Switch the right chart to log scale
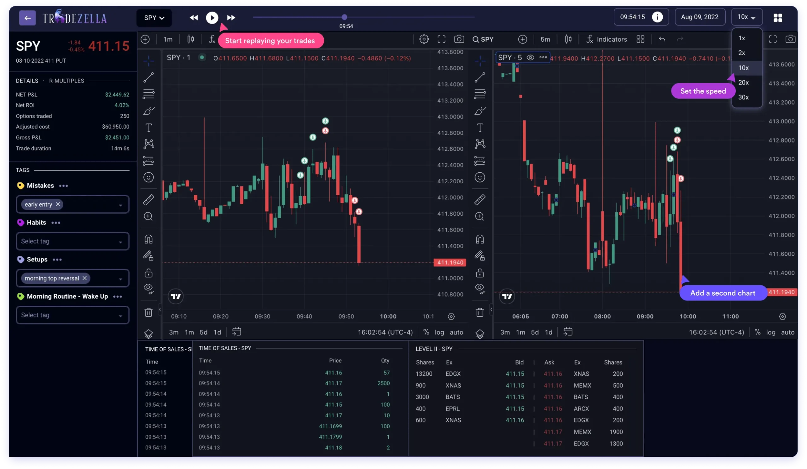807x469 pixels. [x=770, y=332]
